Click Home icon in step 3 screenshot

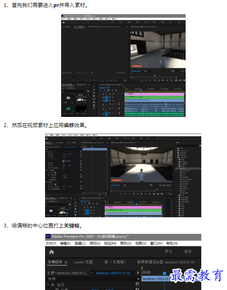pyautogui.click(x=51, y=252)
